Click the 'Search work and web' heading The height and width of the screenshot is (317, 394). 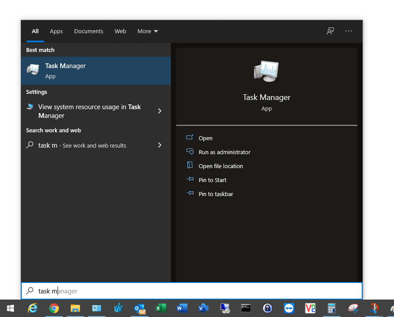(x=54, y=130)
